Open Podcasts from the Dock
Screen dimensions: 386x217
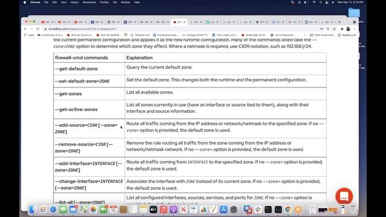click(173, 209)
